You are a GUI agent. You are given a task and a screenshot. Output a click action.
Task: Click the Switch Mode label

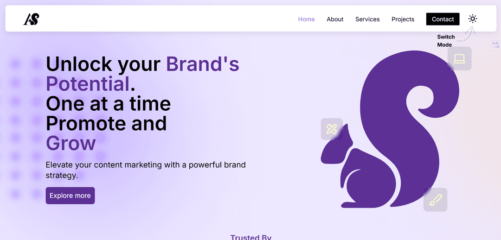click(446, 41)
